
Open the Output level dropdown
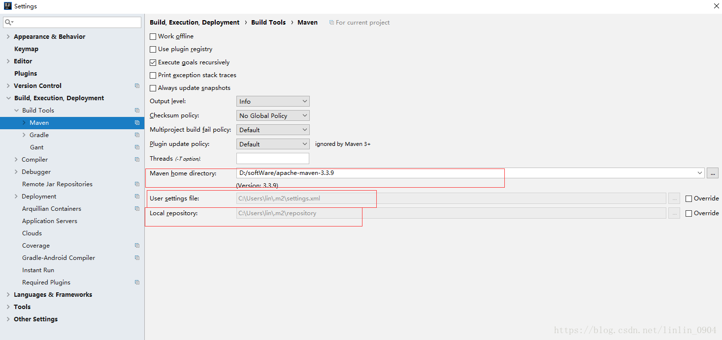(273, 101)
